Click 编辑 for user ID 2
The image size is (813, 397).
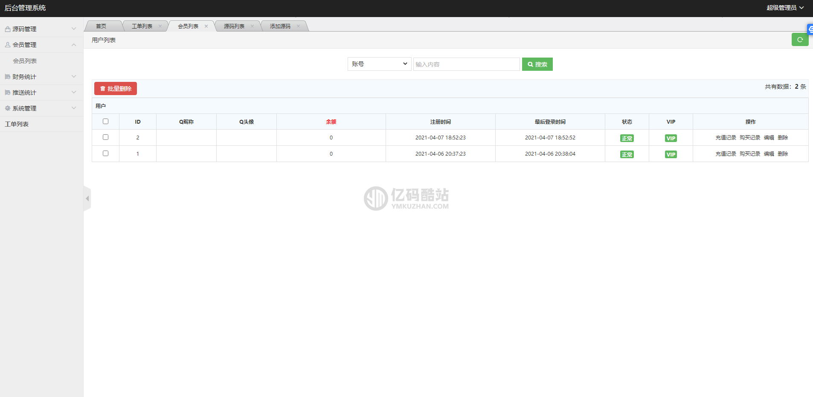pyautogui.click(x=769, y=138)
